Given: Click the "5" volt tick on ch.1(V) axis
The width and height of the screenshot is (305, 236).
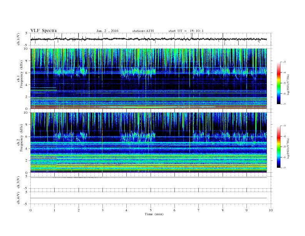Looking at the screenshot, I should [27, 33].
